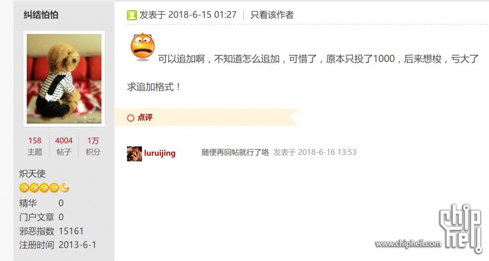Click the orange sad-face emoticon

click(x=142, y=46)
